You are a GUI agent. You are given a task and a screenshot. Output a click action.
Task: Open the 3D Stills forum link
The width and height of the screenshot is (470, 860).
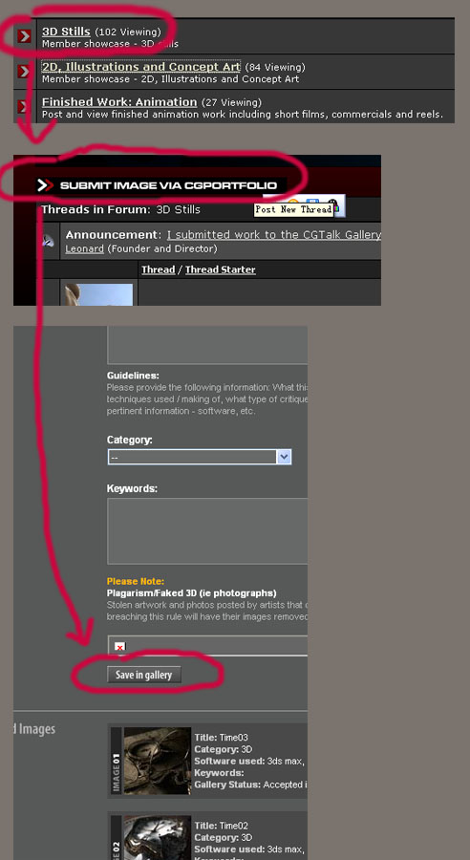click(66, 32)
